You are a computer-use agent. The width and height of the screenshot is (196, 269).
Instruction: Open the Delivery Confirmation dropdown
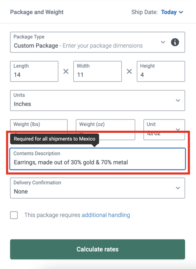[98, 188]
